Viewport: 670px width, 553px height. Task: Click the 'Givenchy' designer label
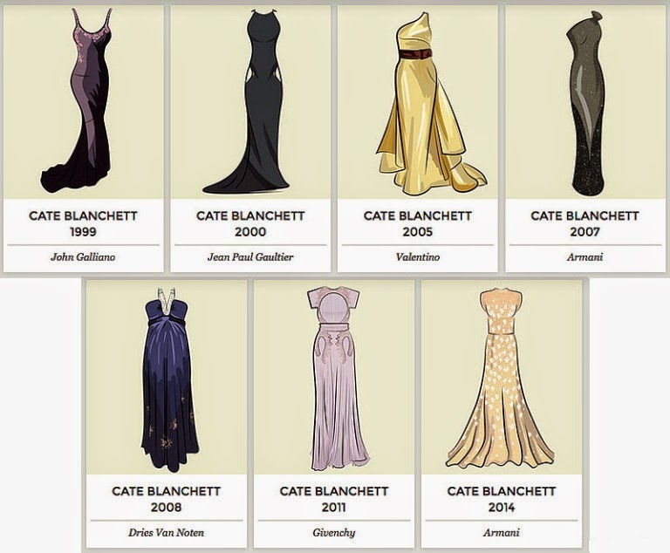tap(334, 532)
